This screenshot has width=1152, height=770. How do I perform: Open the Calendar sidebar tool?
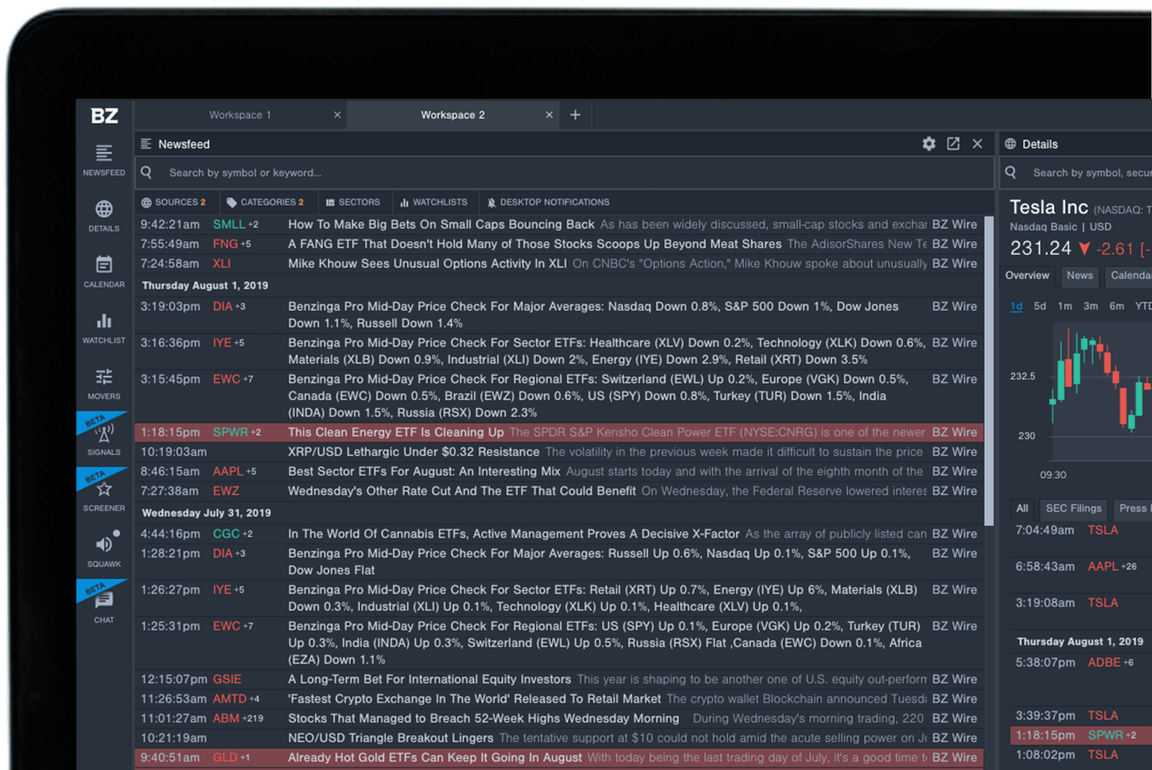tap(104, 272)
